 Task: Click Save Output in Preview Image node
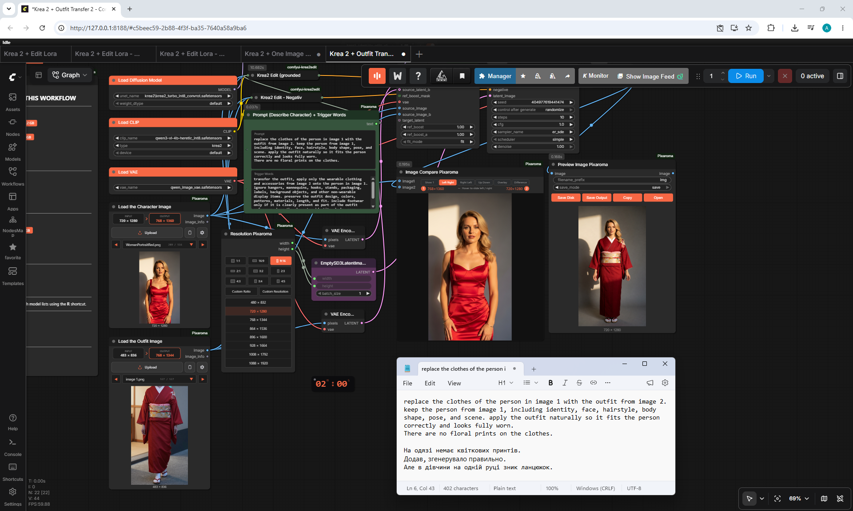(x=597, y=198)
